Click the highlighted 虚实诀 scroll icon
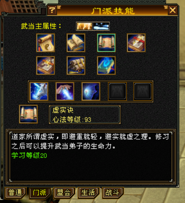The image size is (185, 203). (x=106, y=43)
